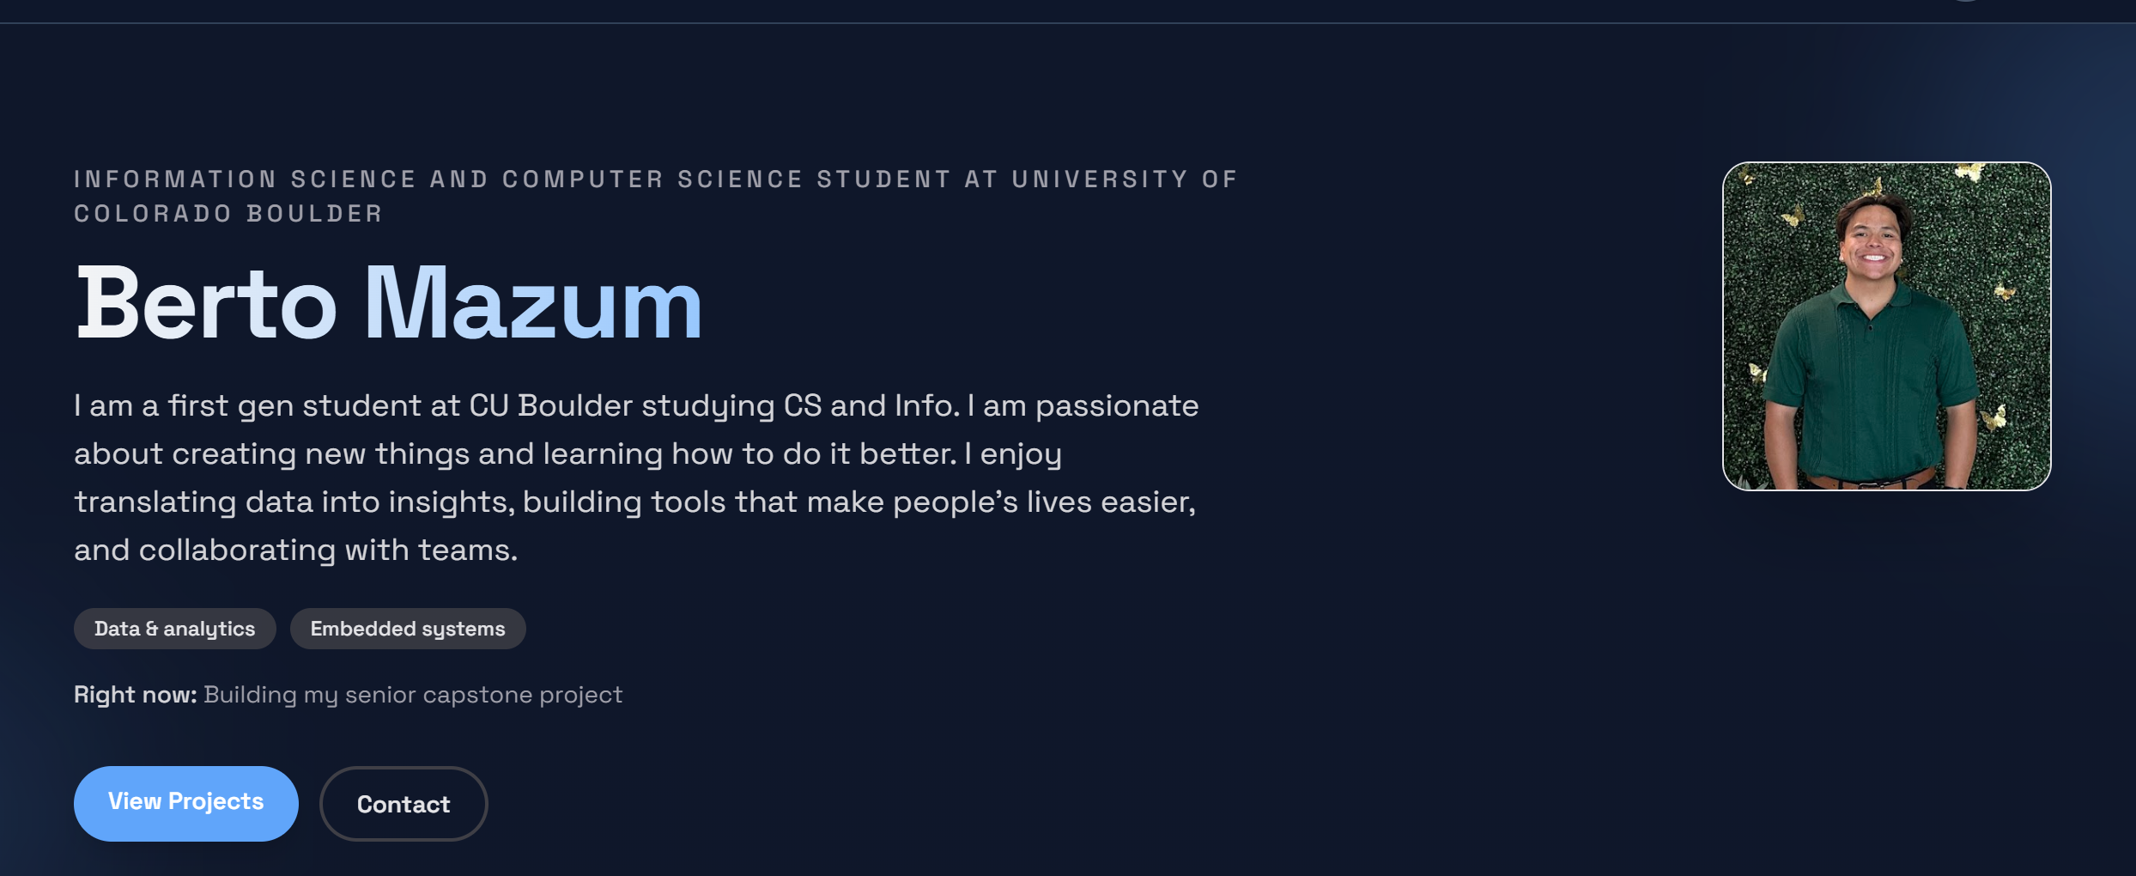Viewport: 2136px width, 876px height.
Task: Click "Building my senior capstone project" text
Action: (413, 695)
